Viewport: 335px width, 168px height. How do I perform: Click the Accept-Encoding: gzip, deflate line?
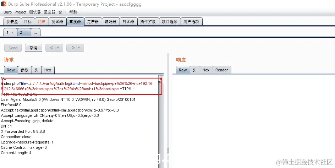(27, 121)
